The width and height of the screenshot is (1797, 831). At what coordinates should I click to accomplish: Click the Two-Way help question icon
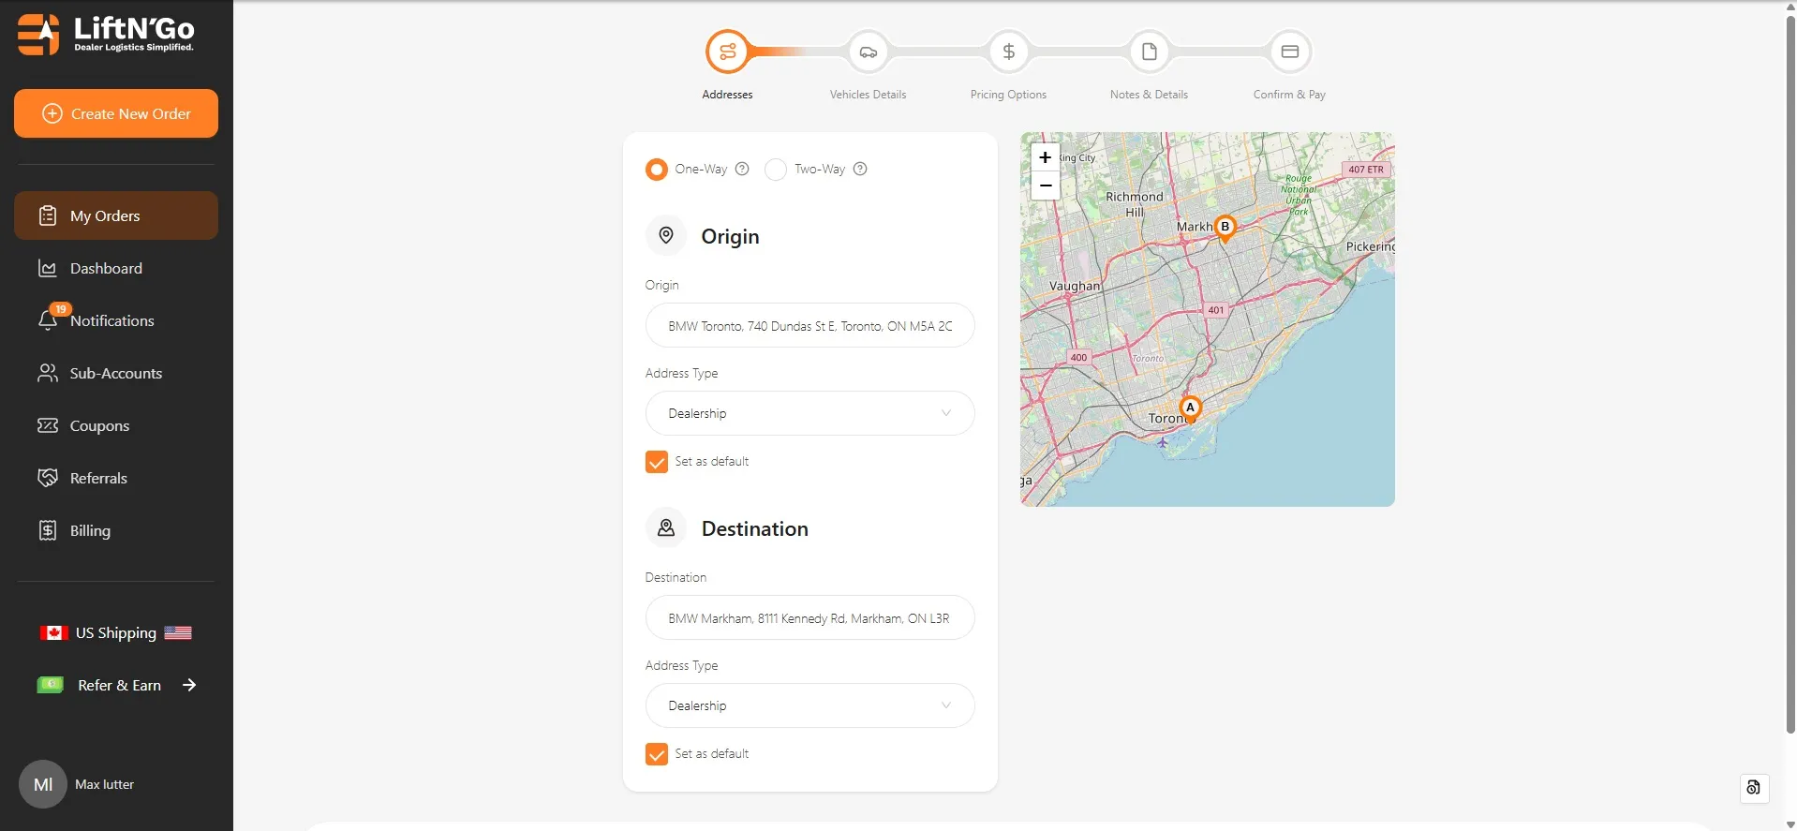tap(860, 169)
